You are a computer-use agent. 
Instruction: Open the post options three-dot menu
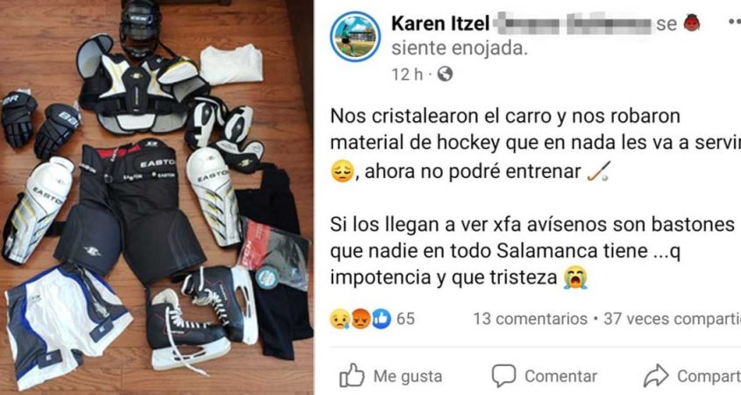[734, 22]
